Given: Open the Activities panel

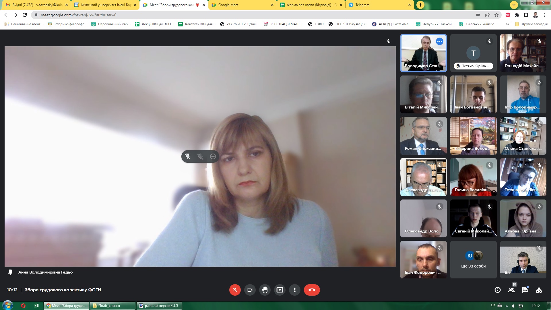Looking at the screenshot, I should pos(539,290).
